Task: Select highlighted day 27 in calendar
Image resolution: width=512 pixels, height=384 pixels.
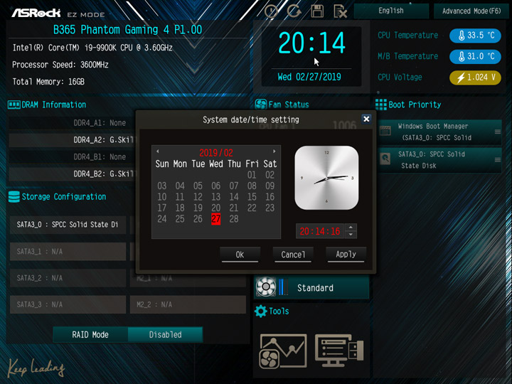Action: pos(215,218)
